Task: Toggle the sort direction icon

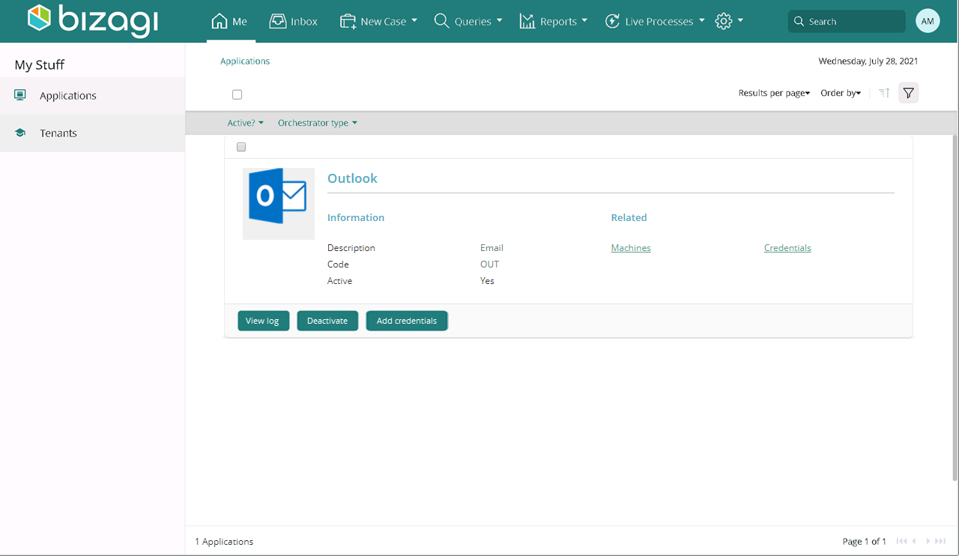Action: (884, 93)
